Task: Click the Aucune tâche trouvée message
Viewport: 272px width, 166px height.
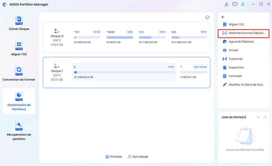Action: pyautogui.click(x=245, y=150)
